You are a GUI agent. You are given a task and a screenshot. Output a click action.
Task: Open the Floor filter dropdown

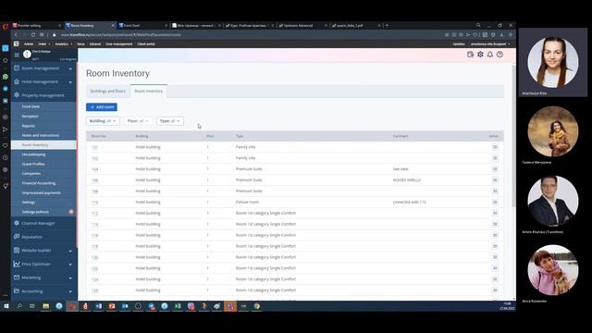coord(138,121)
